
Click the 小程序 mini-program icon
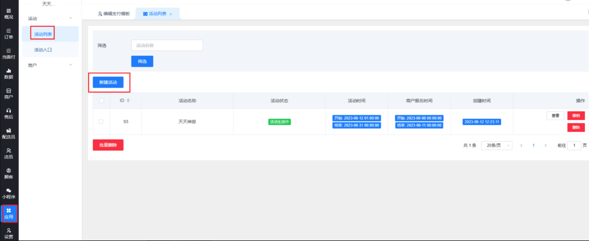(x=9, y=193)
